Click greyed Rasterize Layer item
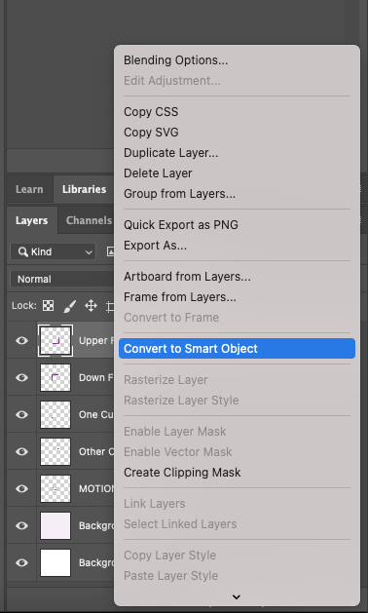 (166, 380)
